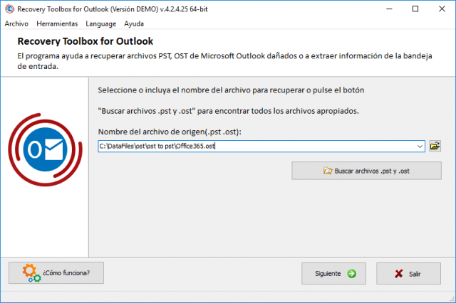Expand the source file path dropdown
The height and width of the screenshot is (303, 456).
click(x=420, y=147)
